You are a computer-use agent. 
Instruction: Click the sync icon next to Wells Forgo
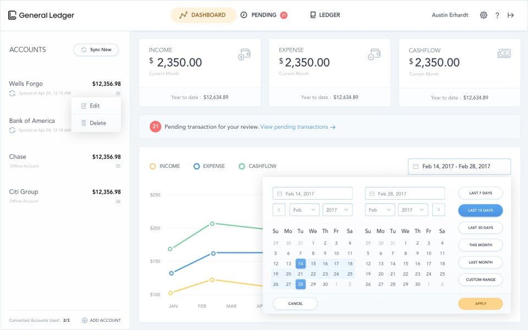(x=12, y=94)
